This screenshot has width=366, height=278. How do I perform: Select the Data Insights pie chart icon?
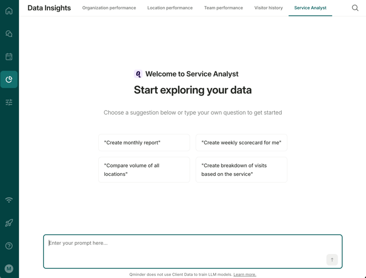click(9, 80)
